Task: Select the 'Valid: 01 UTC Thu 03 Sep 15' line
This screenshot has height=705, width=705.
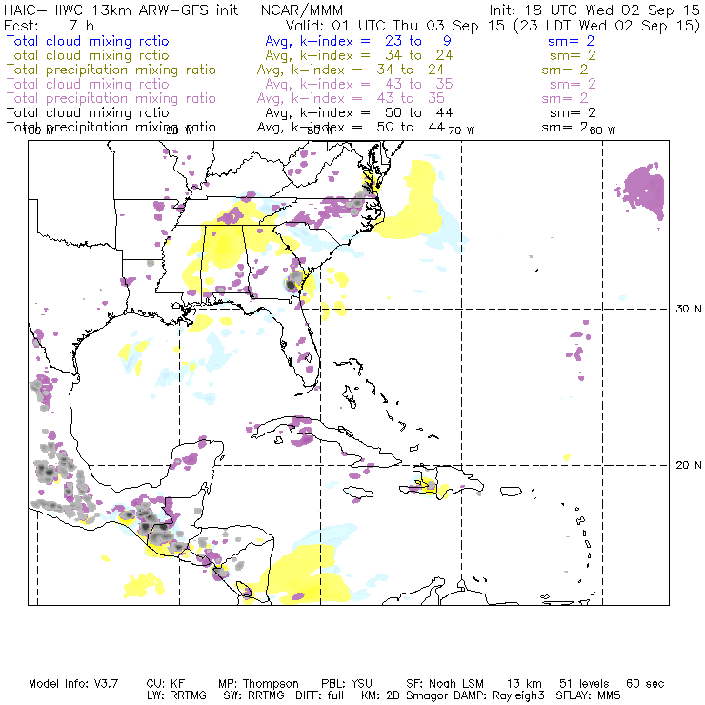Action: [x=394, y=25]
